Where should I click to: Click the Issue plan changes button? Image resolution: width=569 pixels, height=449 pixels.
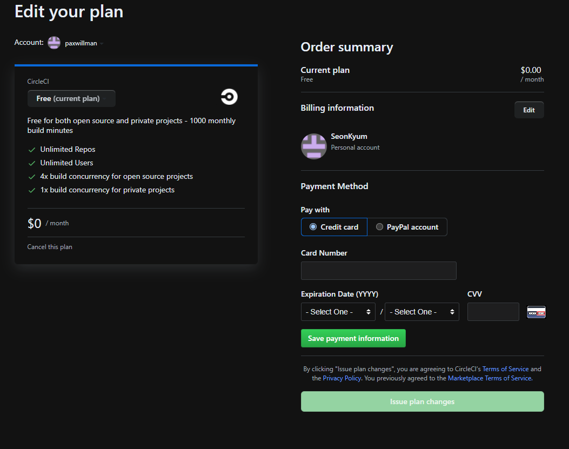(423, 401)
